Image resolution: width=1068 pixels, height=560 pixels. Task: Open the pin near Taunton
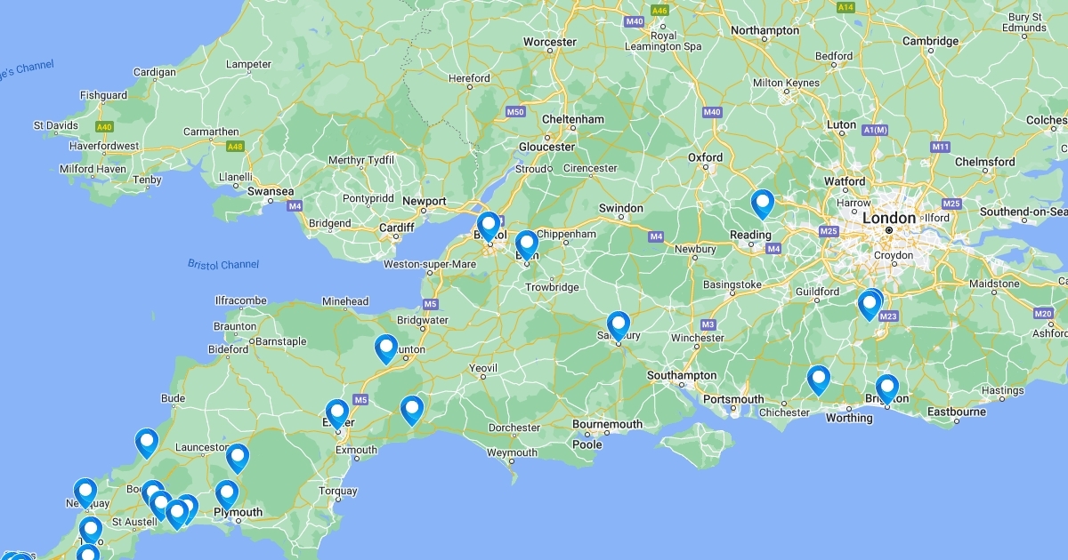(x=386, y=349)
